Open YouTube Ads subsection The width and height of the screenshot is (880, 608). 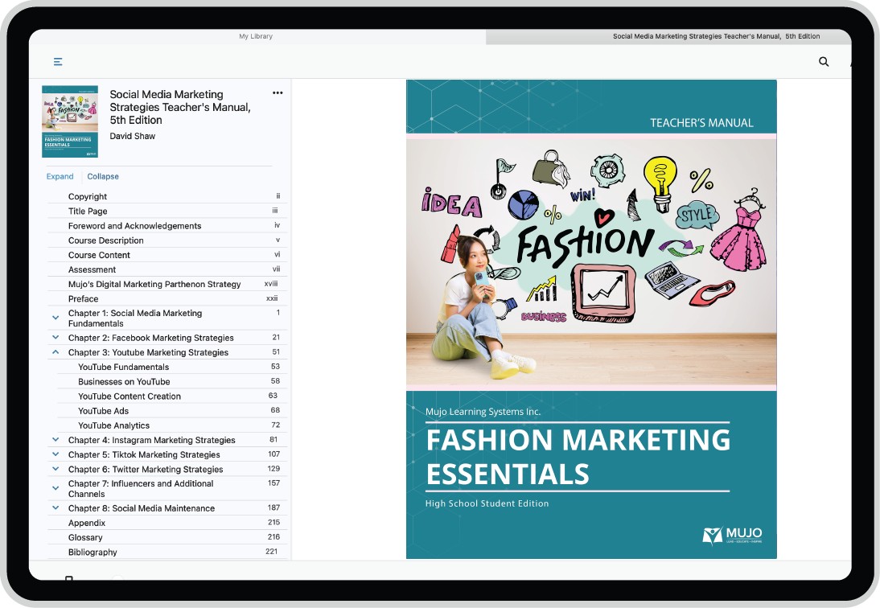click(103, 411)
